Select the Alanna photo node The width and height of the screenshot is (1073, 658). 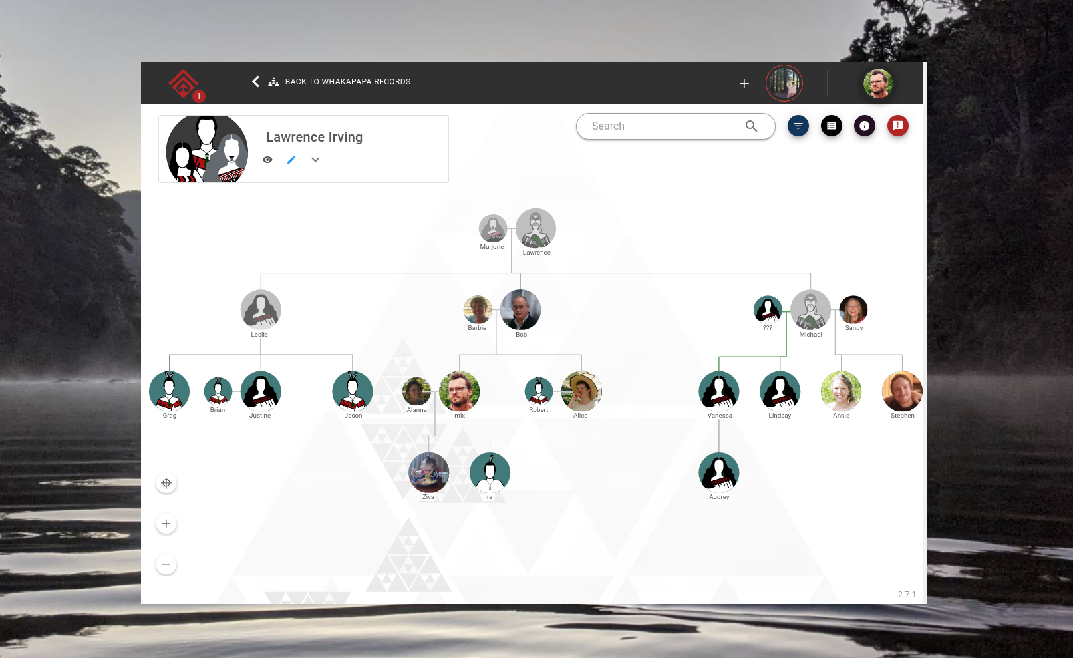click(x=416, y=391)
